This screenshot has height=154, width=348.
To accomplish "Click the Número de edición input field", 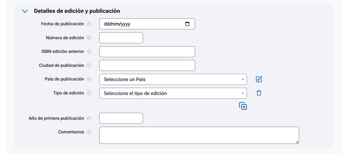I will (121, 38).
